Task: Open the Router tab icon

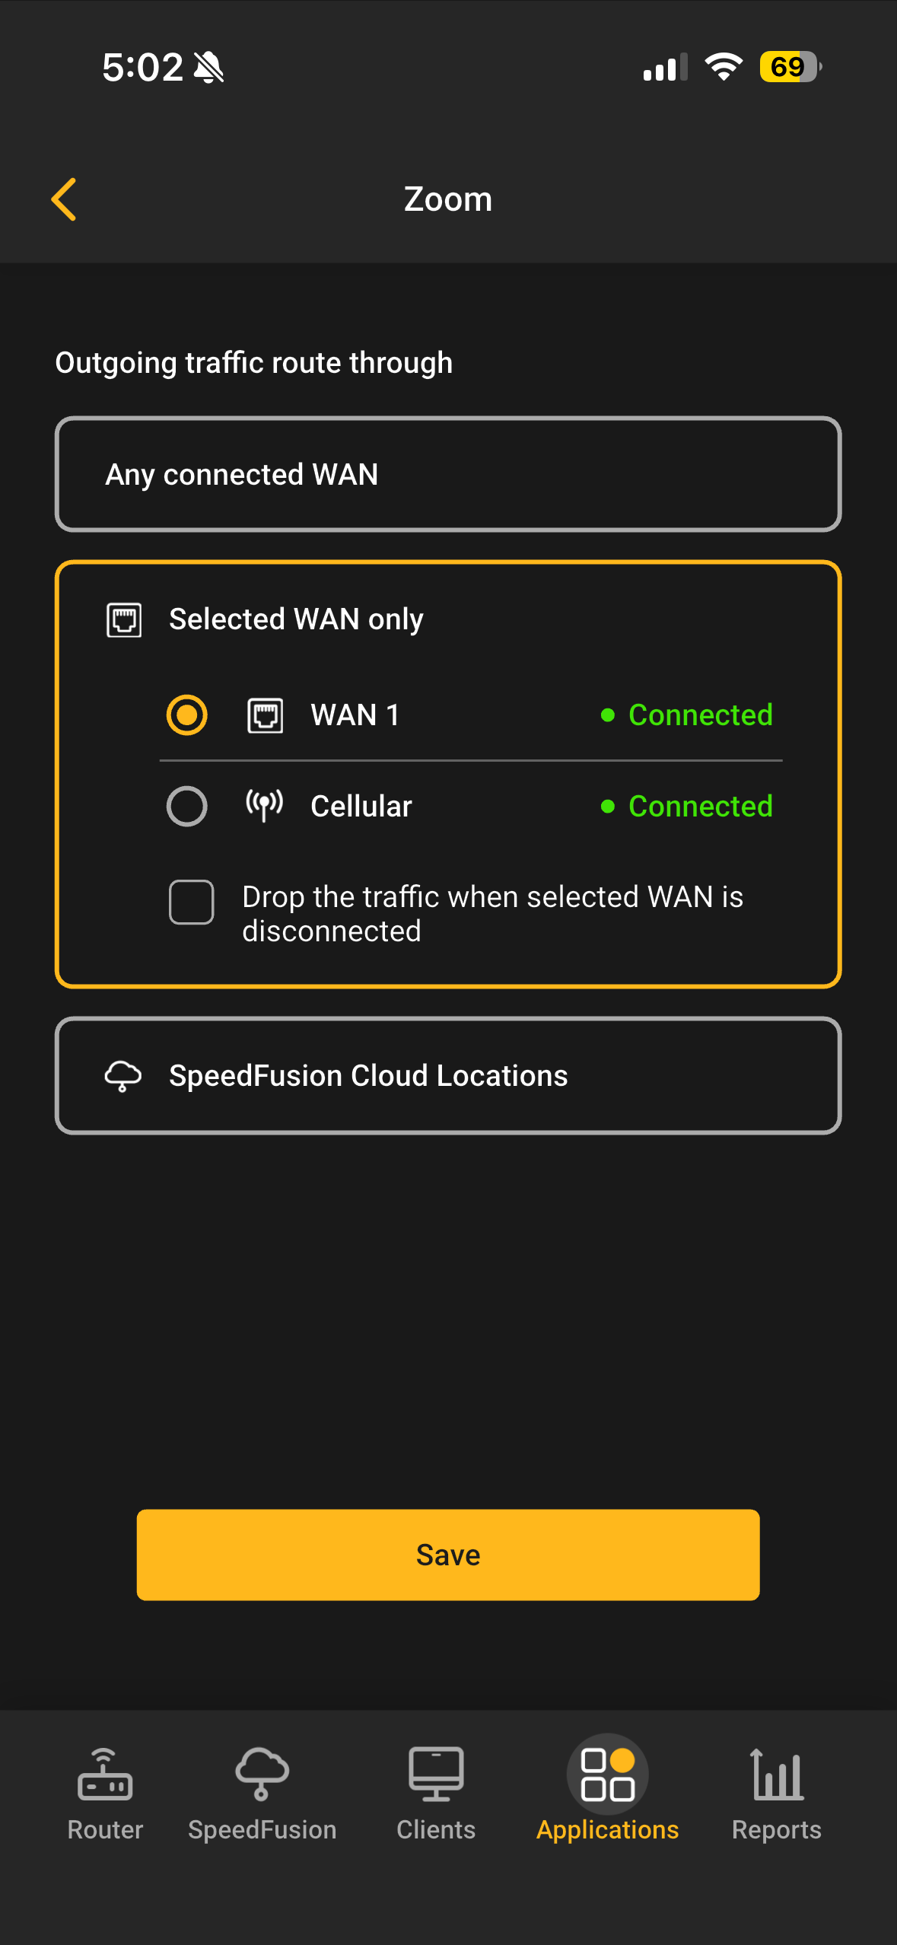Action: [x=105, y=1775]
